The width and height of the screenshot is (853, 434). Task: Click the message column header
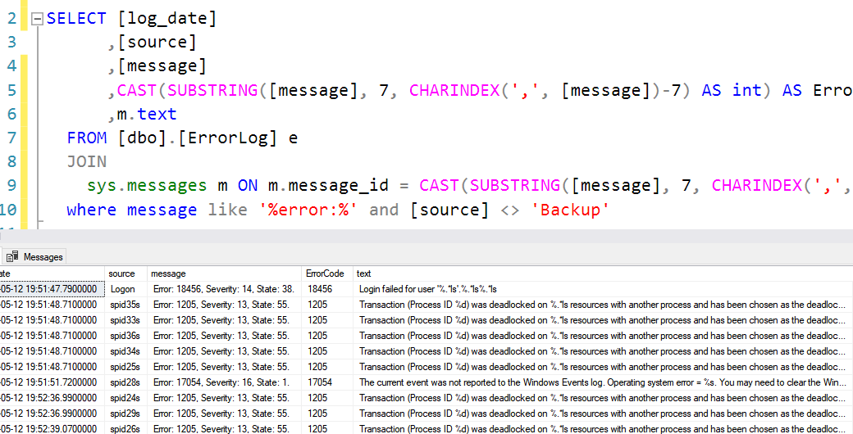click(169, 274)
